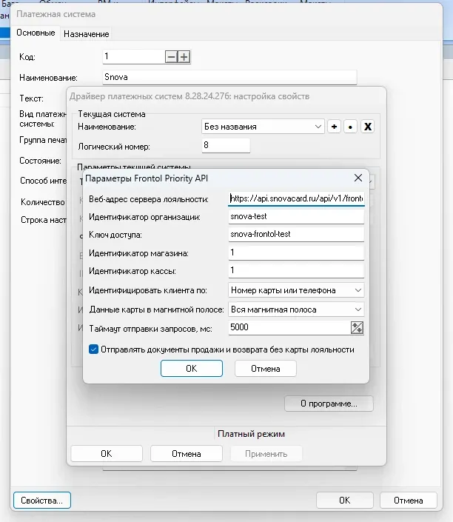Click the Код field containing 1
This screenshot has height=522, width=453.
[x=134, y=56]
